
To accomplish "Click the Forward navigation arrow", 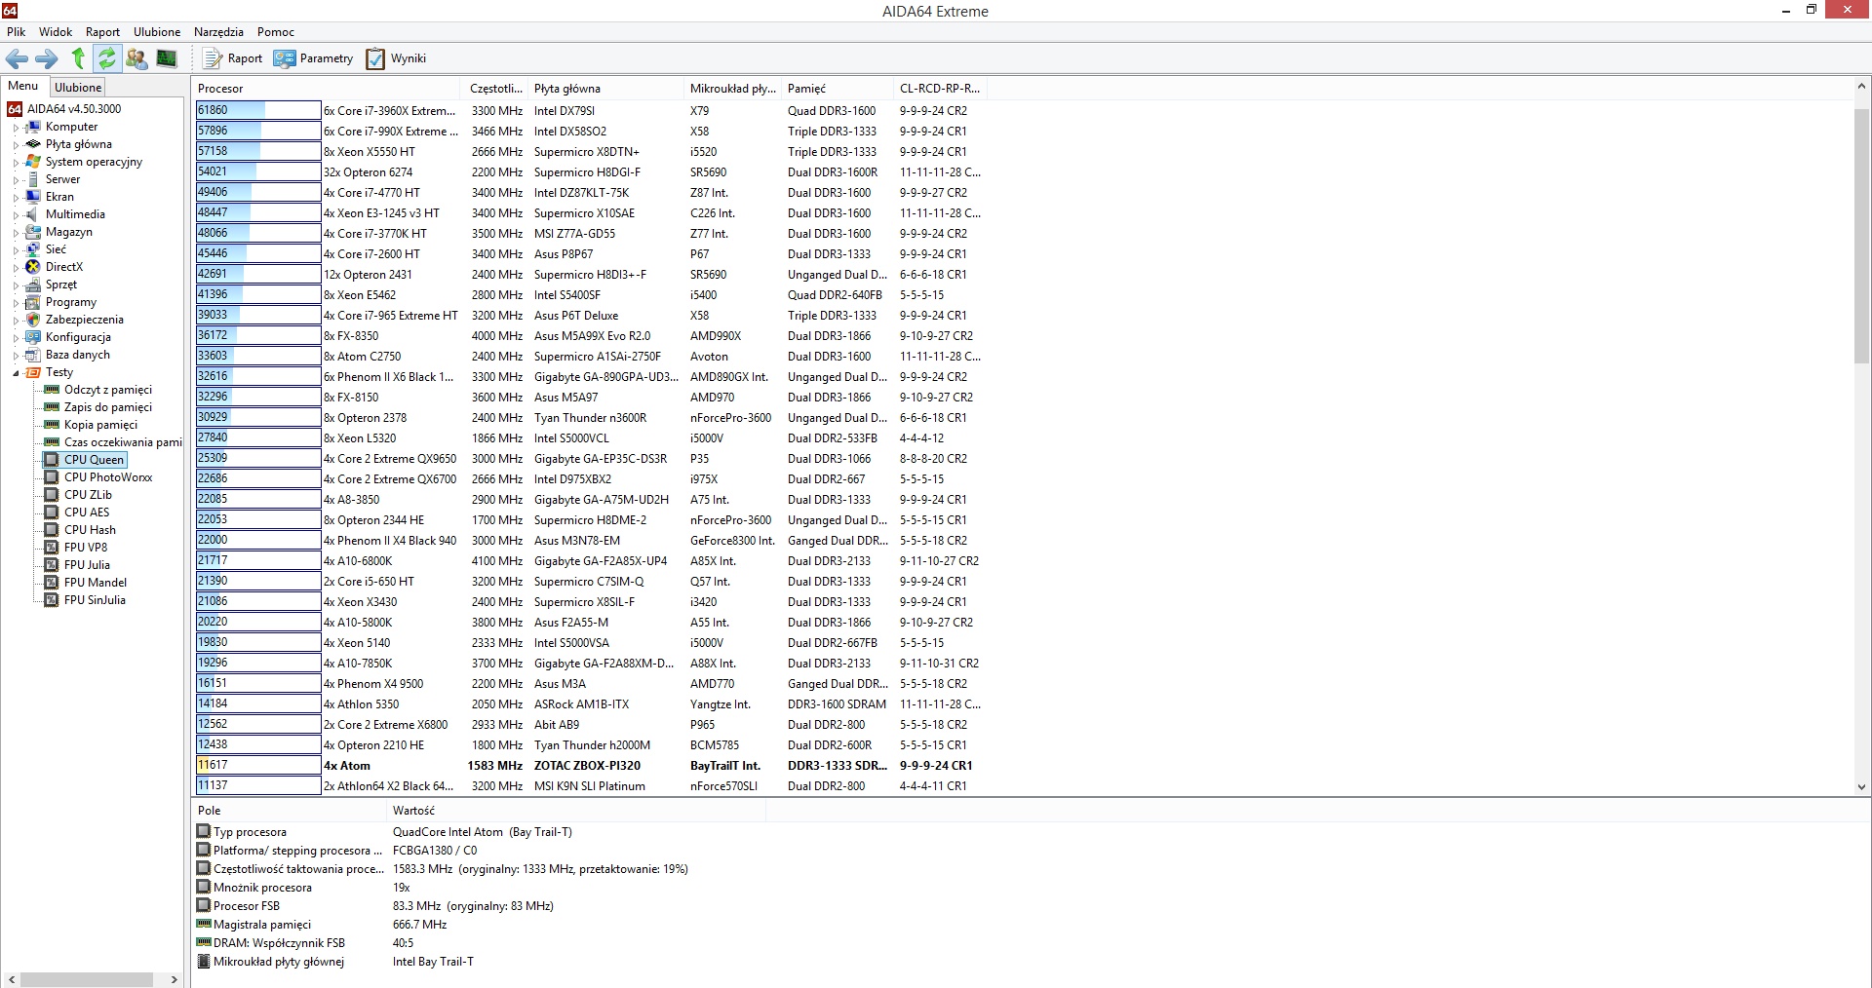I will [x=46, y=58].
